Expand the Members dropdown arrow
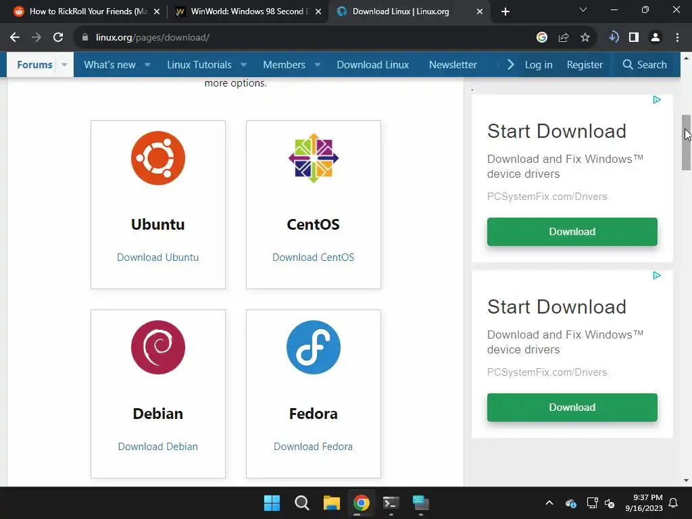Image resolution: width=692 pixels, height=519 pixels. tap(318, 65)
